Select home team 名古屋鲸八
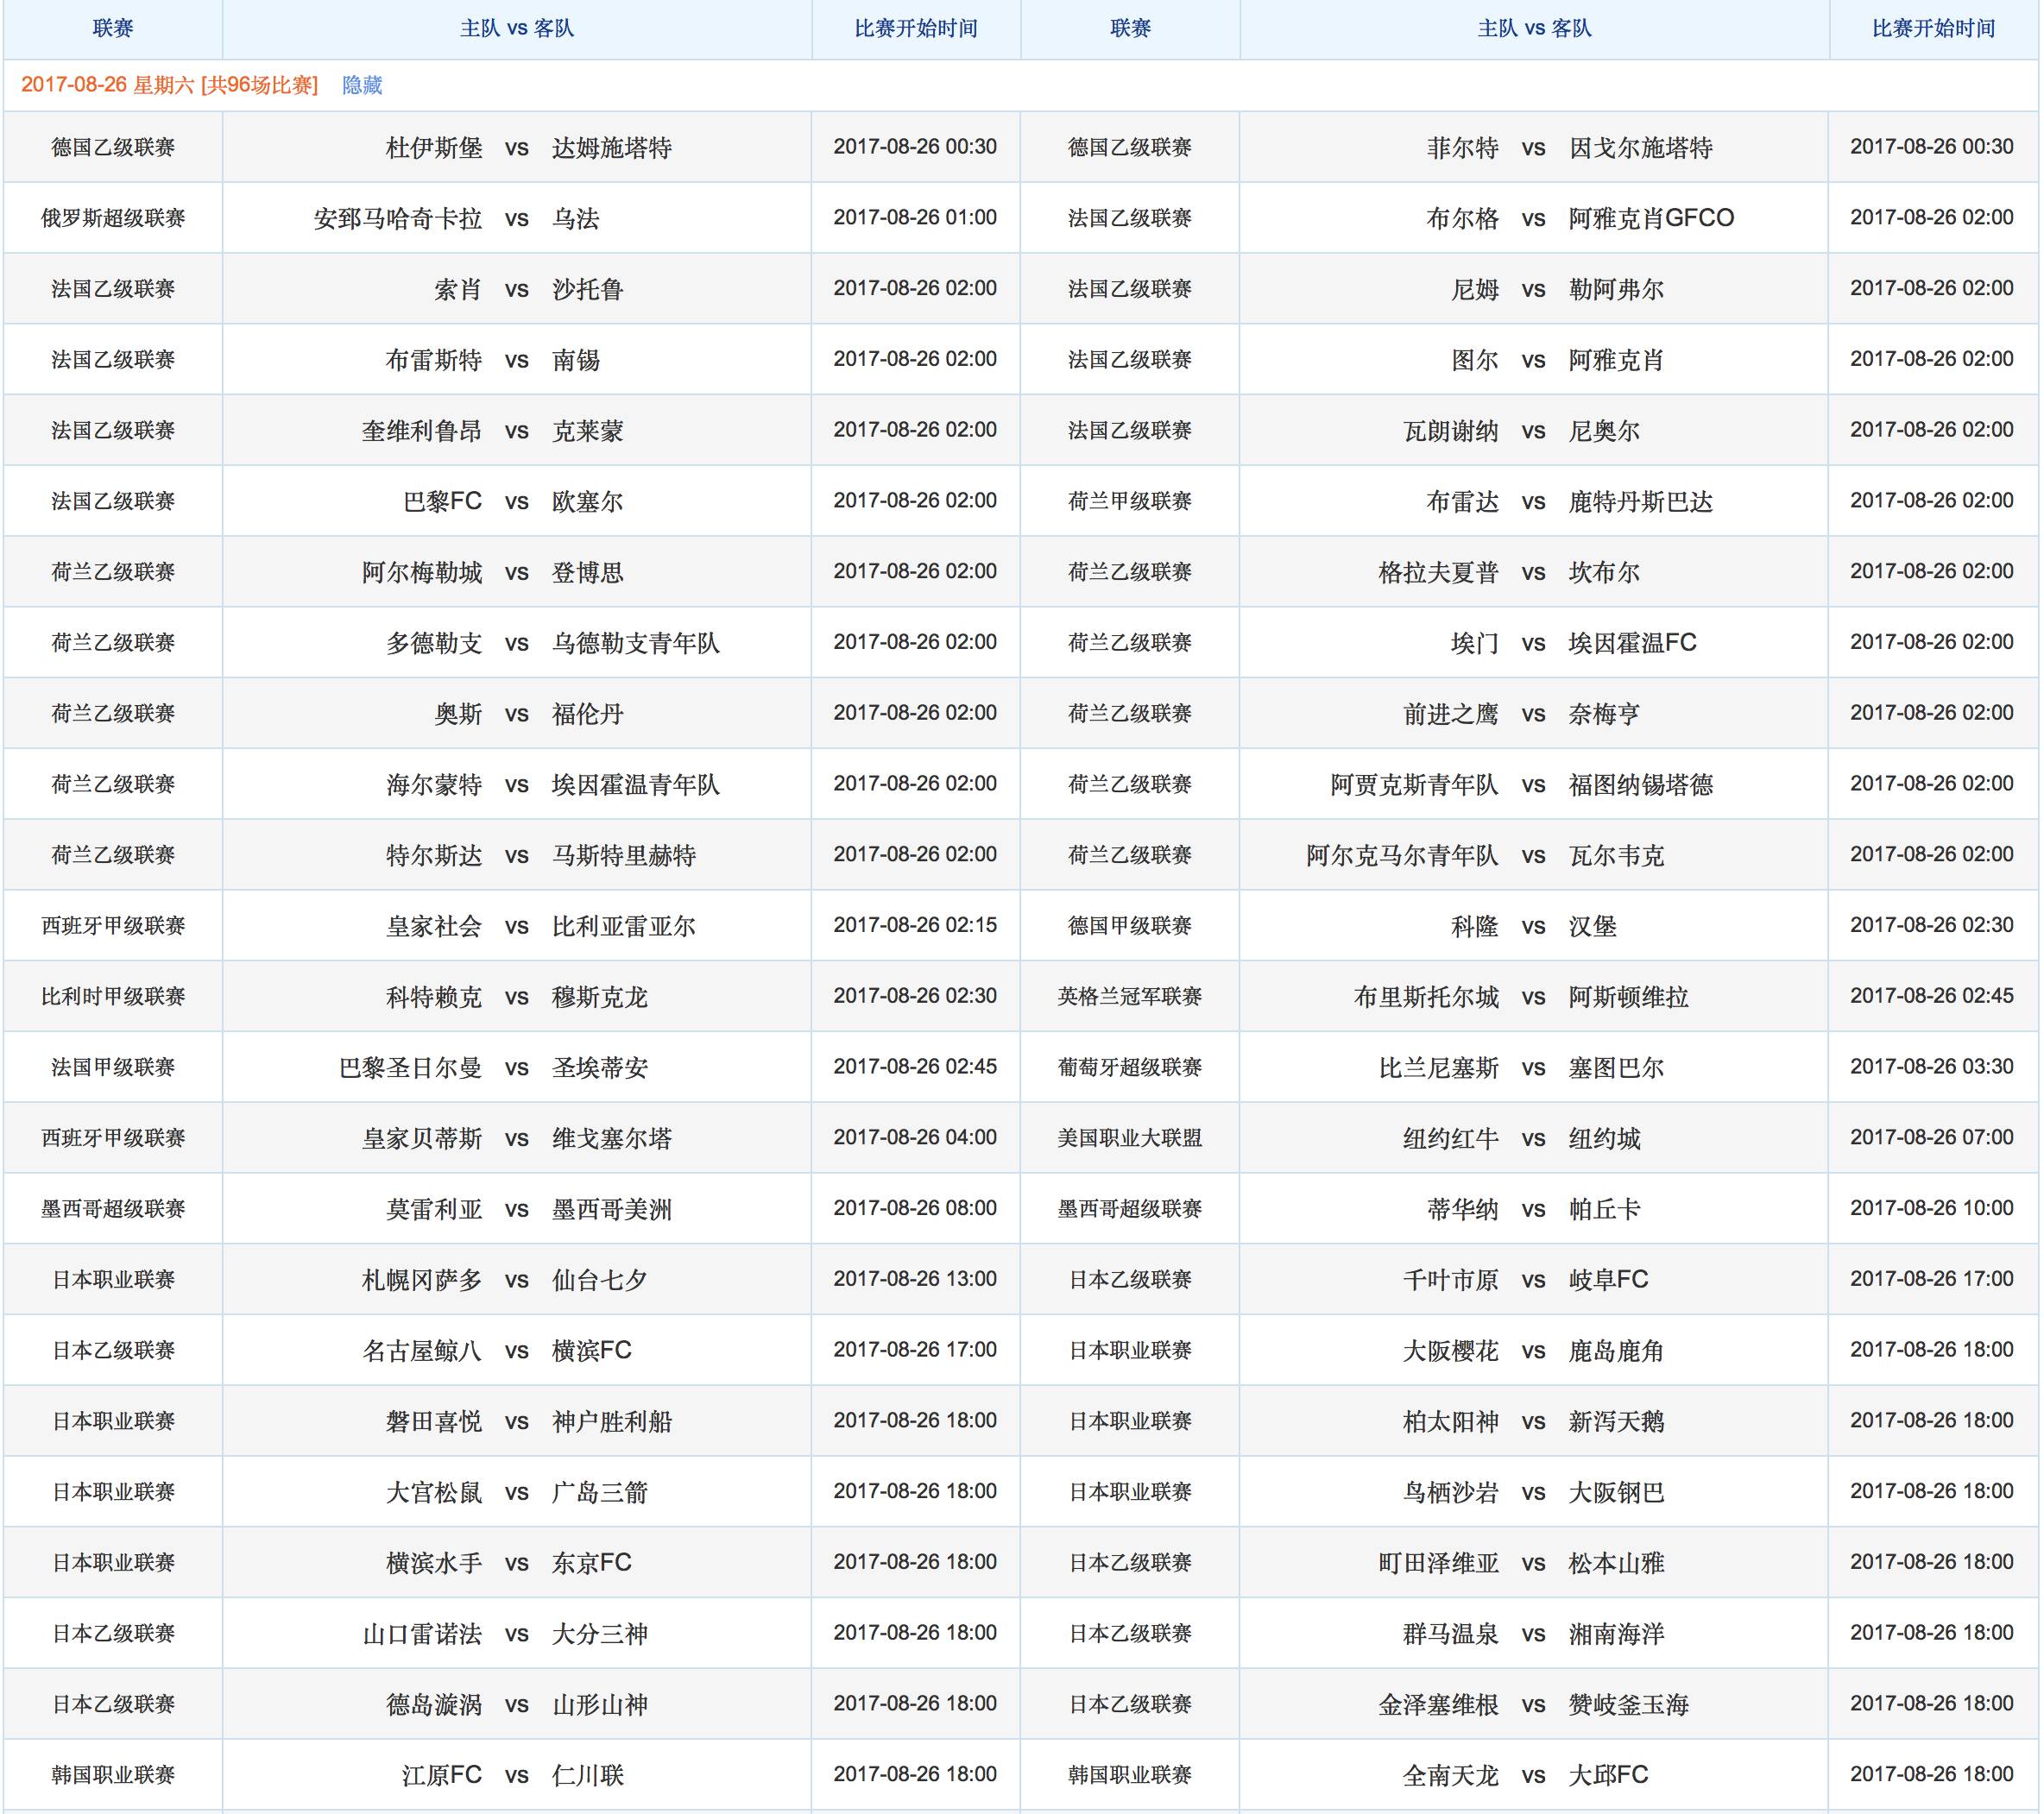The height and width of the screenshot is (1814, 2044). pyautogui.click(x=422, y=1351)
